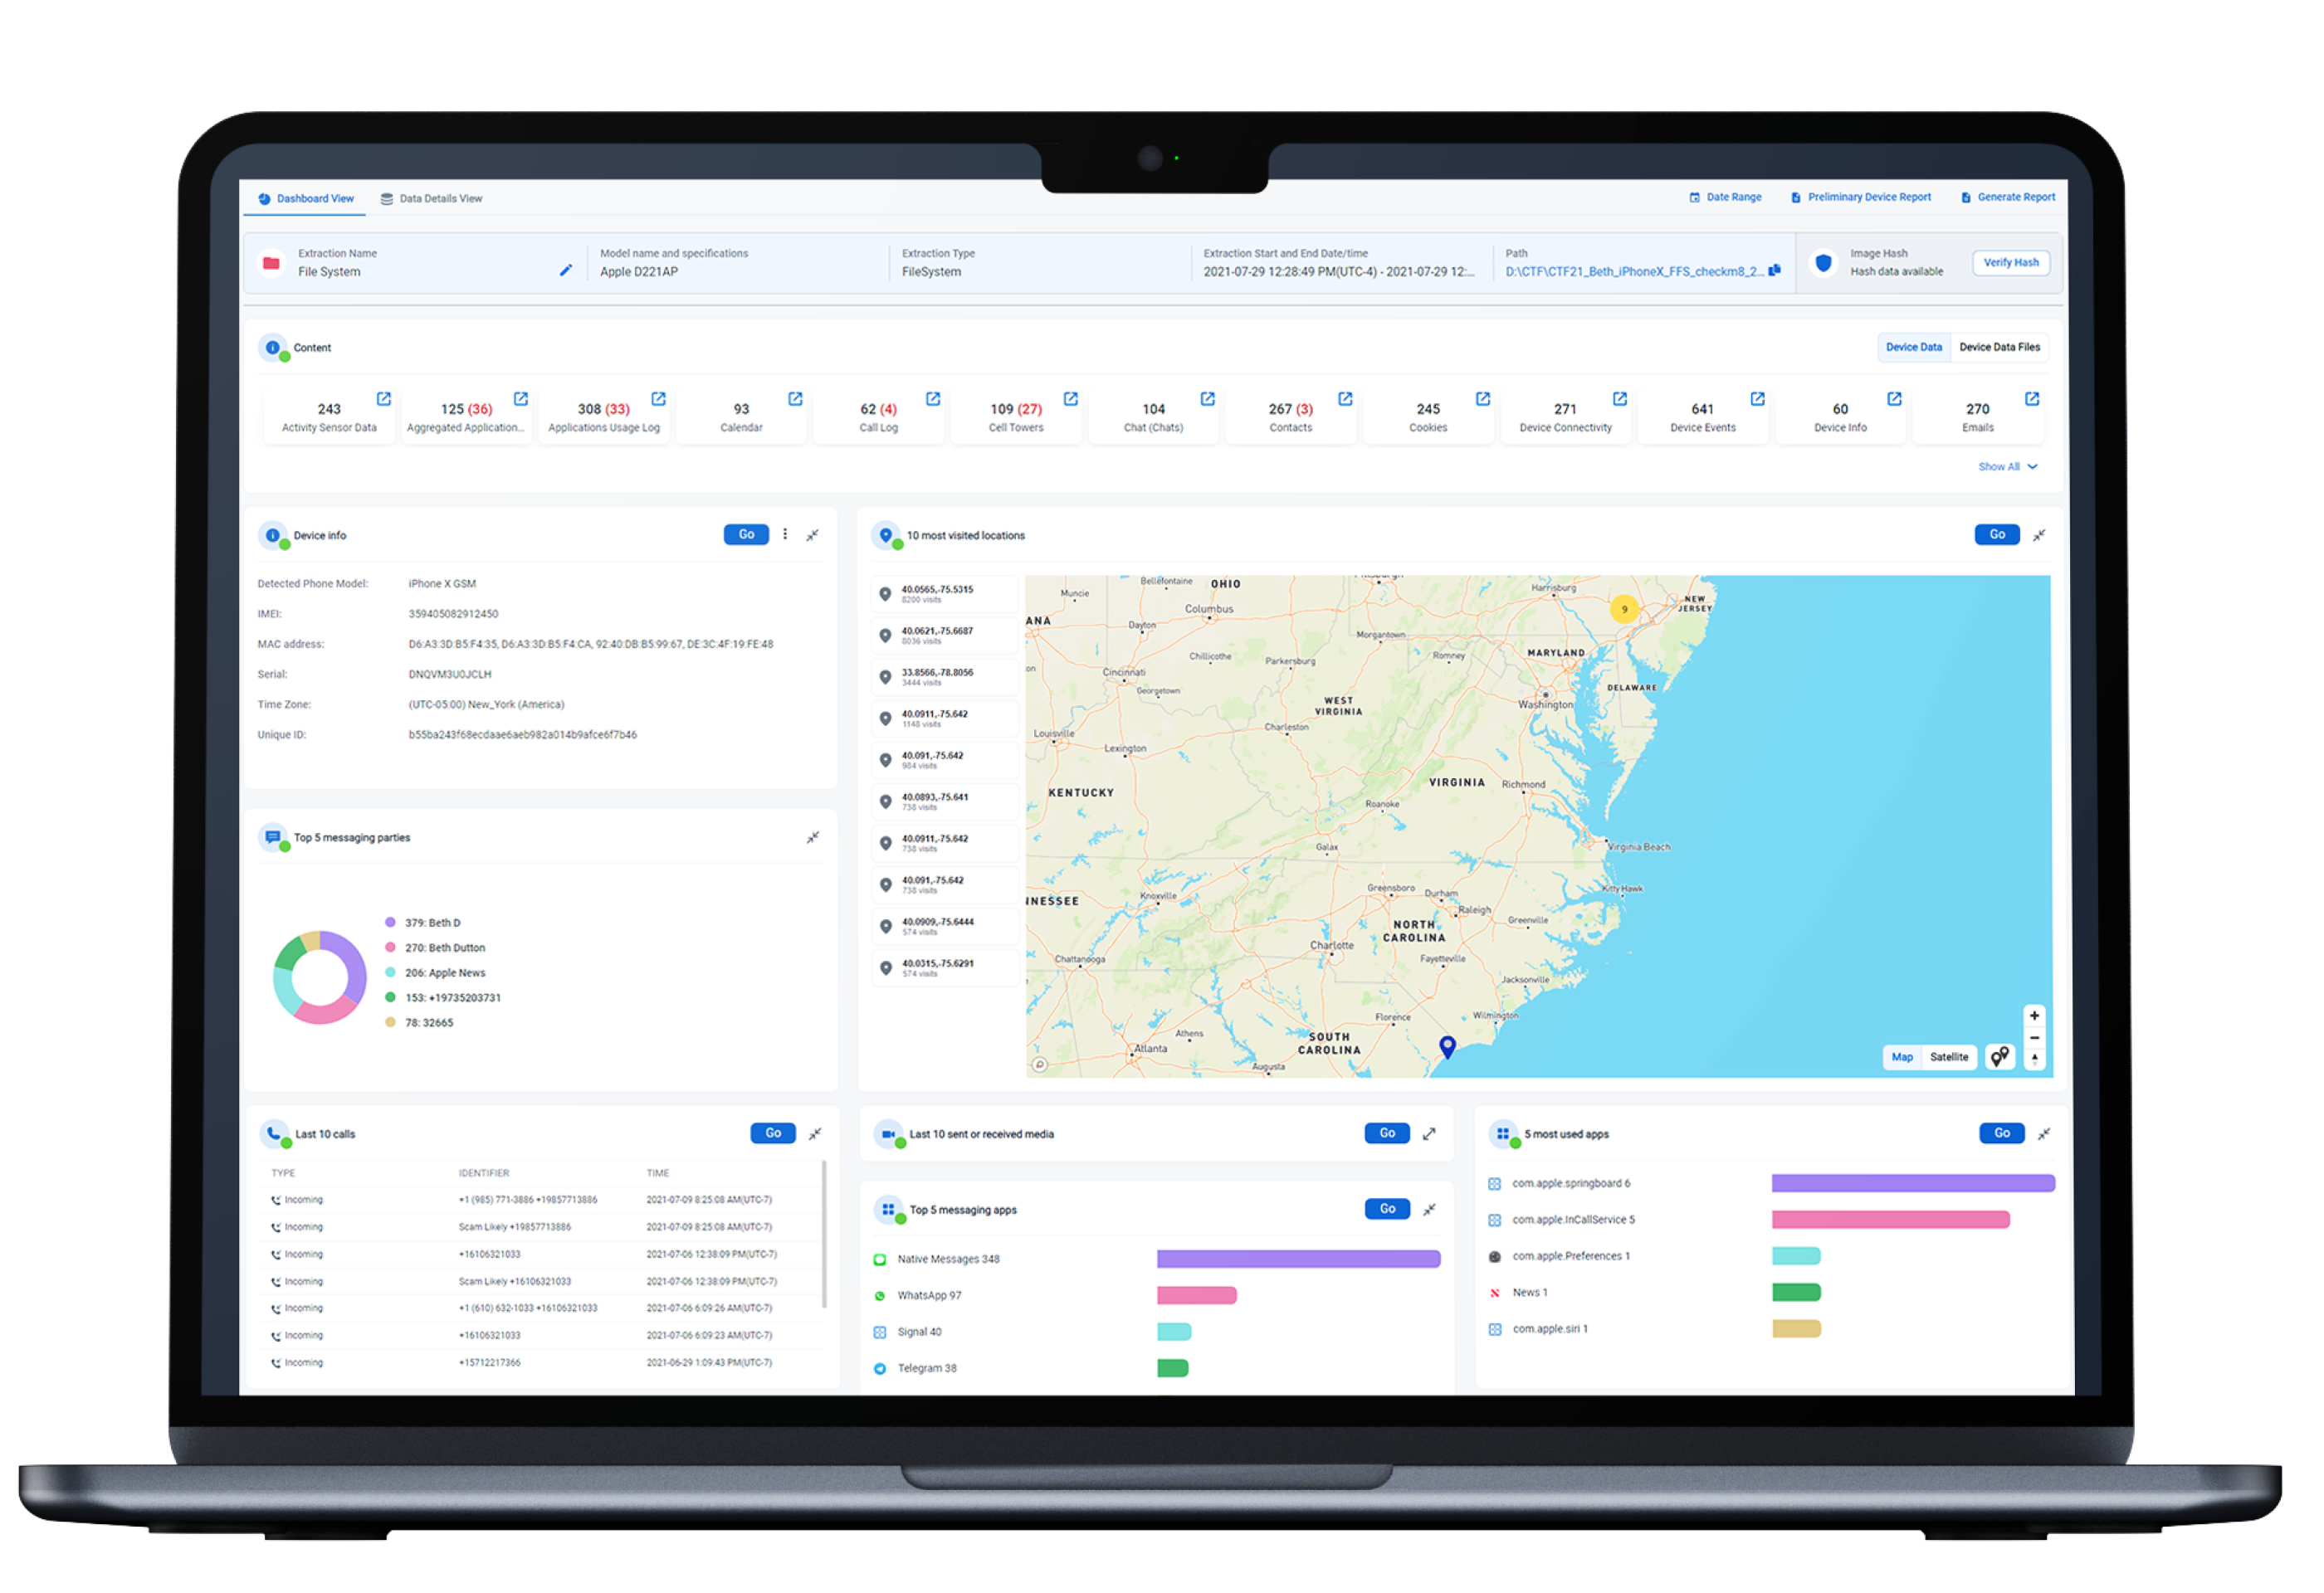Screen dimensions: 2324x1593
Task: Expand Last 10 sent or received media panel
Action: point(1429,1133)
